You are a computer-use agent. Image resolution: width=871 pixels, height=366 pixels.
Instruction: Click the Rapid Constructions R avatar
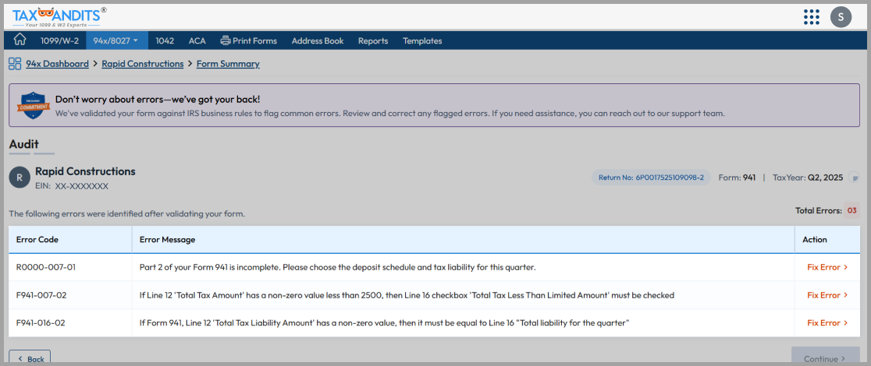pyautogui.click(x=20, y=178)
